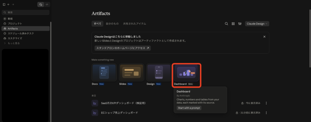311x122 pixels.
Task: Switch to code mode icon
Action: coord(47,4)
